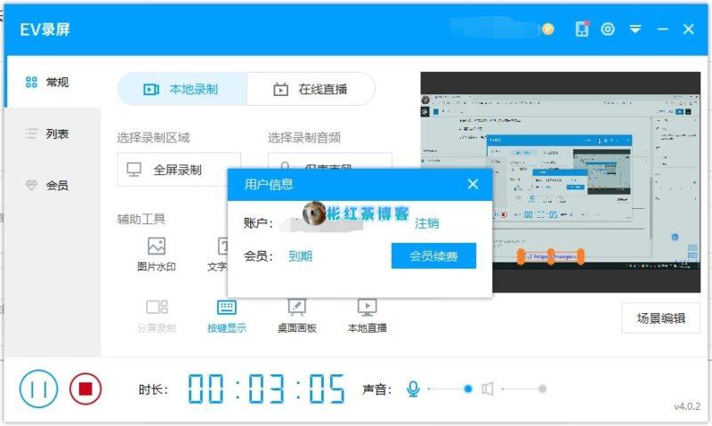Open the title bar dropdown menu arrow
Screen dimensions: 712x426
tap(635, 29)
